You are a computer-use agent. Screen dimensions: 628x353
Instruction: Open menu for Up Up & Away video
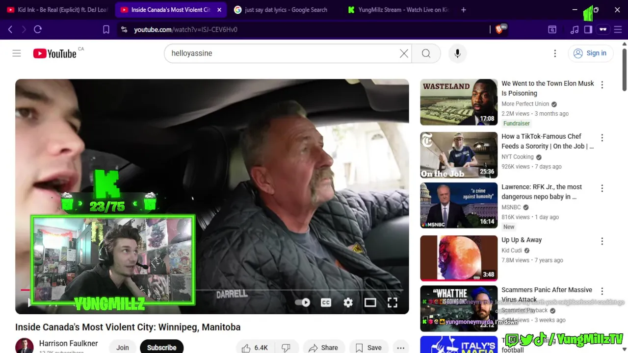coord(602,241)
